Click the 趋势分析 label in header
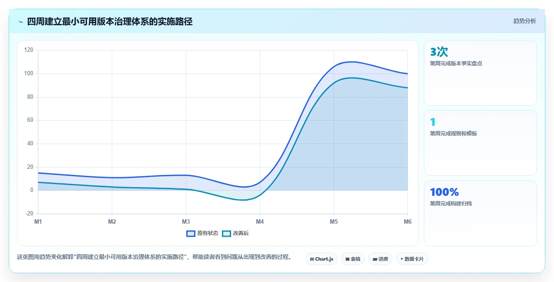Screen dimensions: 554x282 [x=524, y=21]
